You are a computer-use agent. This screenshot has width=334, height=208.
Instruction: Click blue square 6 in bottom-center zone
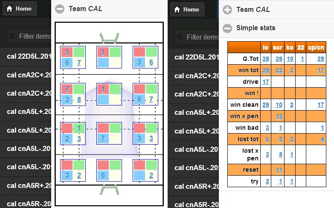click(x=103, y=175)
